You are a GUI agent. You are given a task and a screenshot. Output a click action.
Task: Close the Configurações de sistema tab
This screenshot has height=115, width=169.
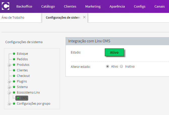(84, 17)
